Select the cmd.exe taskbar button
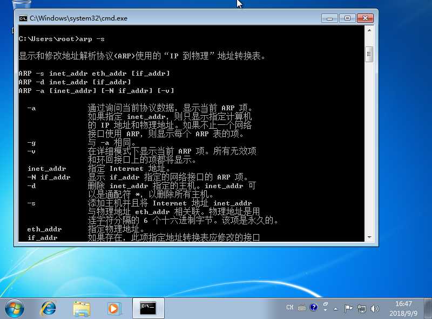This screenshot has height=319, width=432. click(148, 308)
